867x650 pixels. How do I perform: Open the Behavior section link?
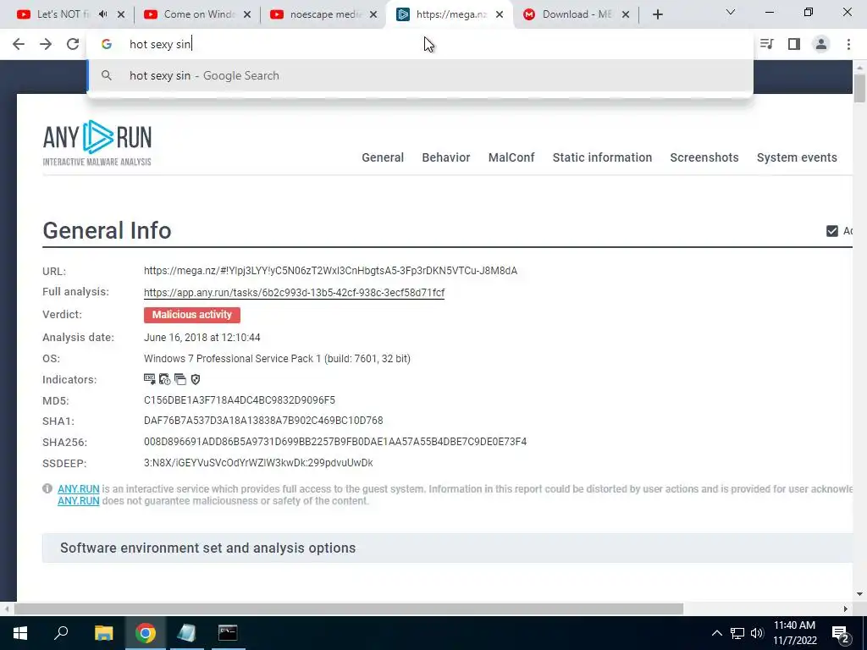445,157
